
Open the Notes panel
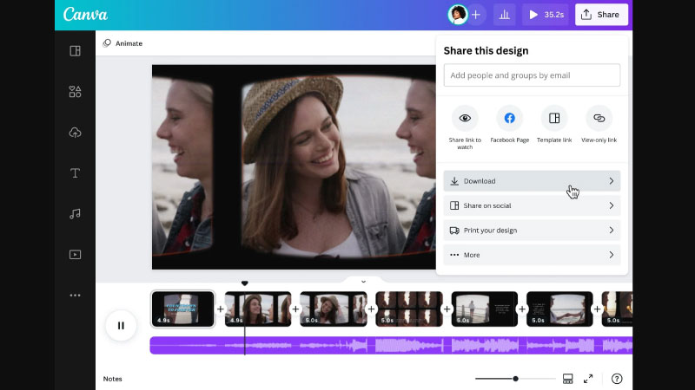click(x=113, y=379)
